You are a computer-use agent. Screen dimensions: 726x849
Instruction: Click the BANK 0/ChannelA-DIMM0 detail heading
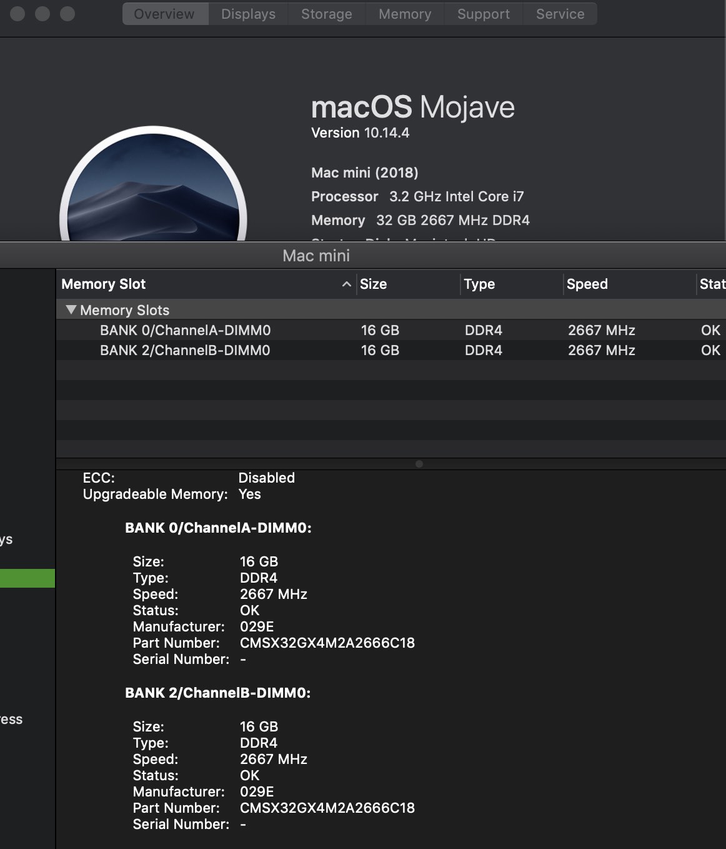(218, 528)
